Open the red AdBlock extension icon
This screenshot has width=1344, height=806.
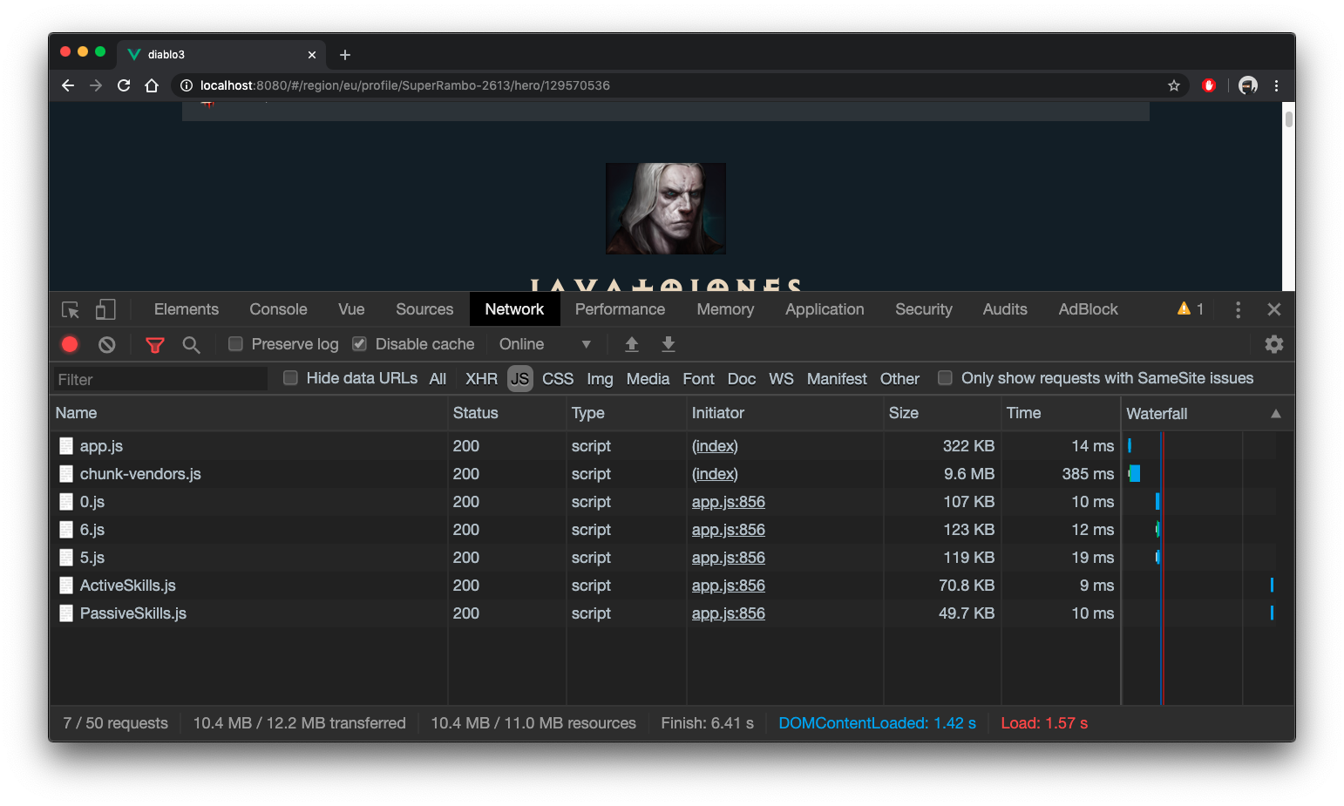(1209, 85)
